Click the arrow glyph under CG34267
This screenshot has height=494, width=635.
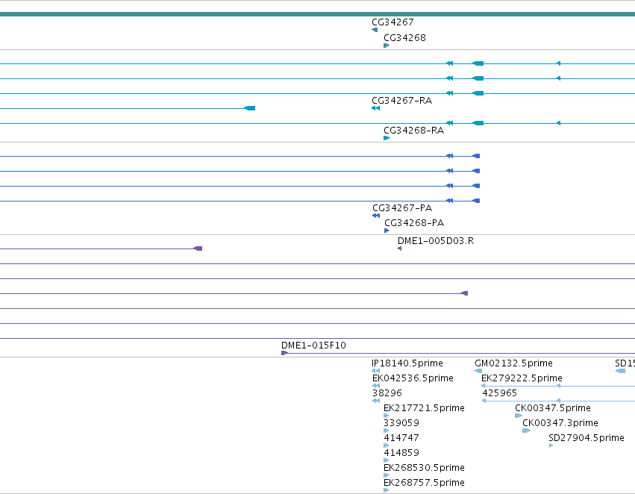(375, 30)
